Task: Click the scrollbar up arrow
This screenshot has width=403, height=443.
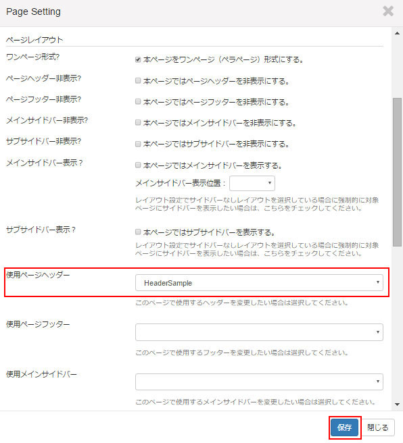Action: (397, 33)
